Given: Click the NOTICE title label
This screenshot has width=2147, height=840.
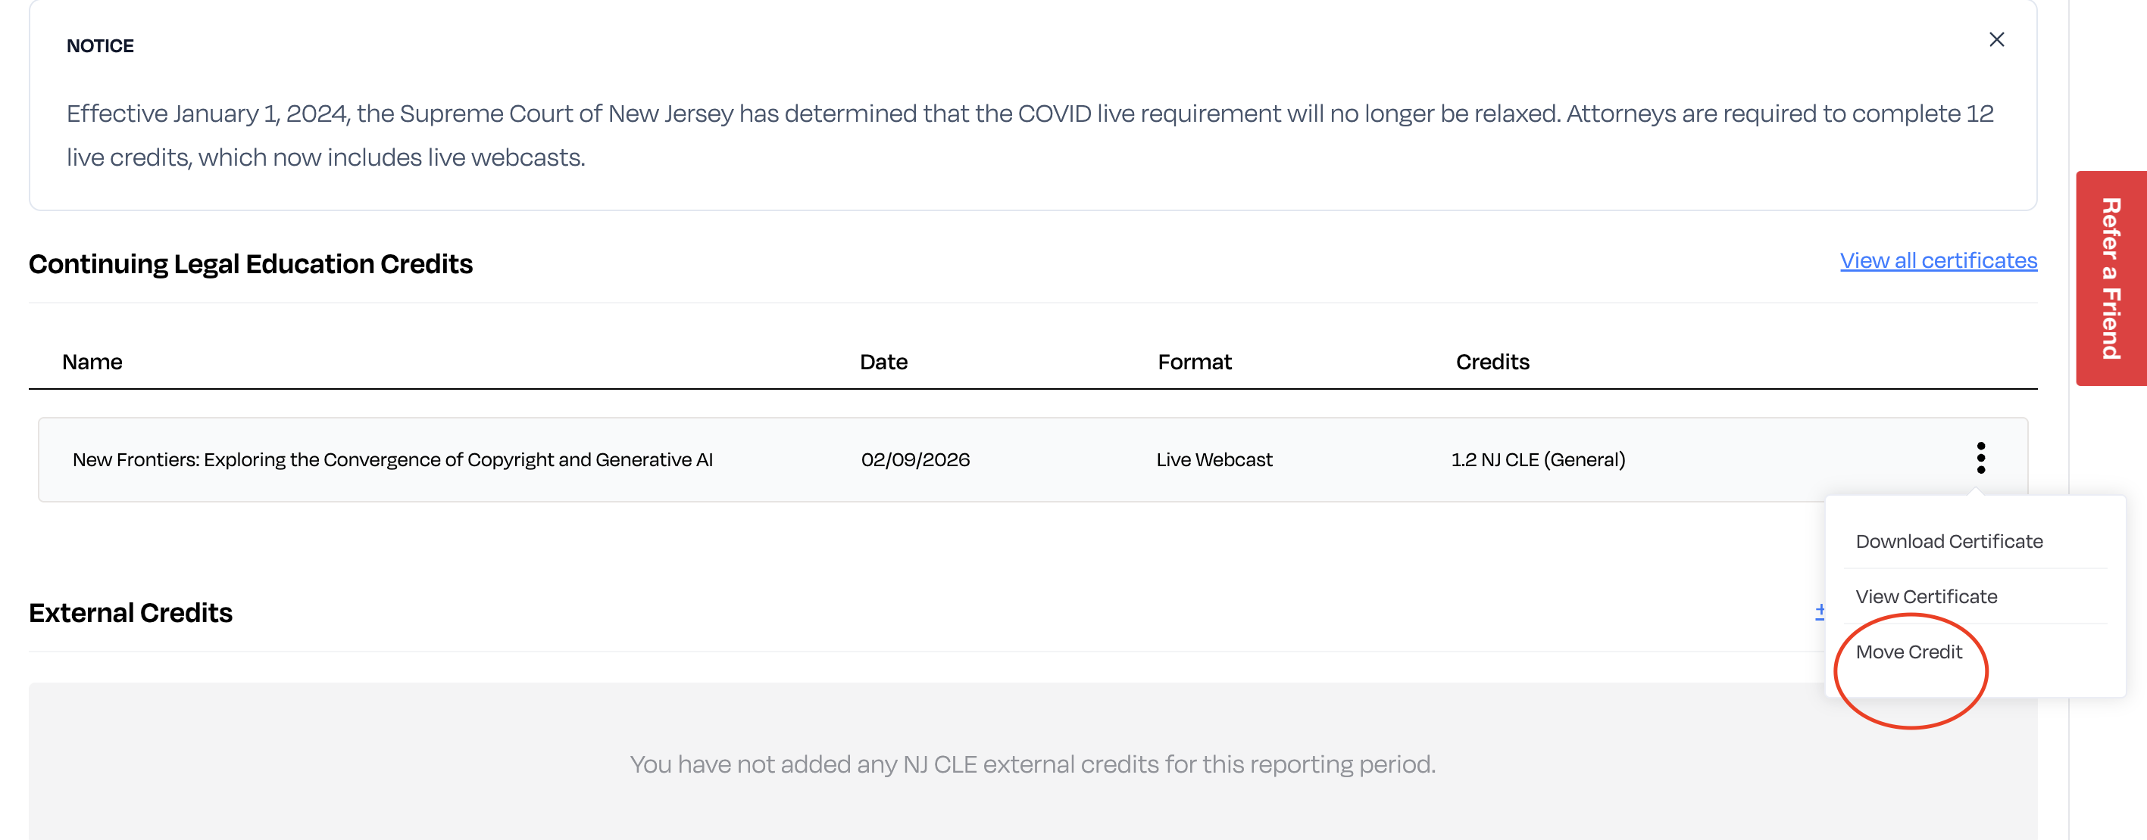Looking at the screenshot, I should pyautogui.click(x=100, y=46).
